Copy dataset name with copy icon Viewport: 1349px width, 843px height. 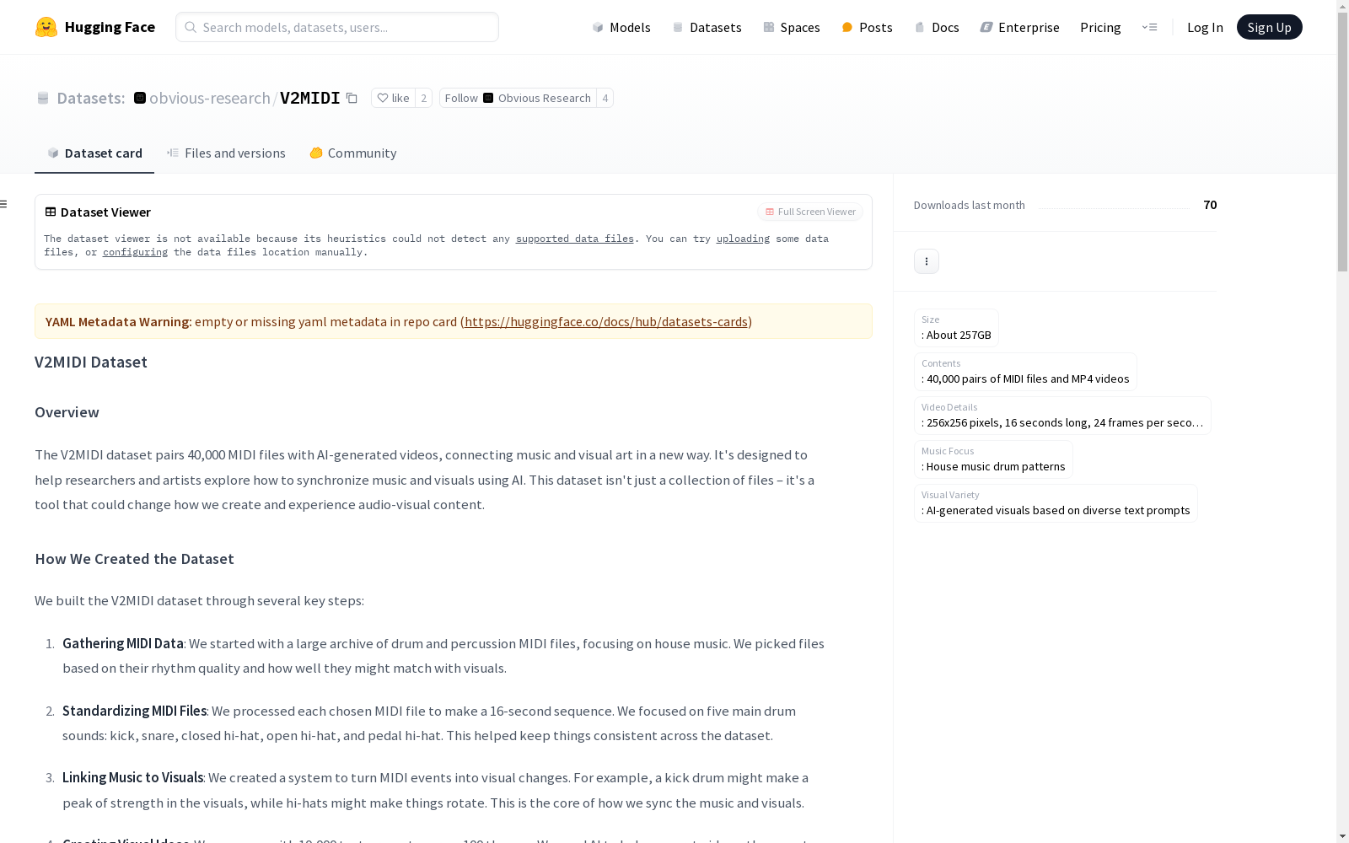[352, 98]
